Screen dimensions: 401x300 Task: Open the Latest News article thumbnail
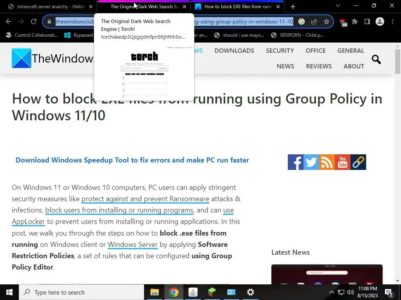click(327, 274)
